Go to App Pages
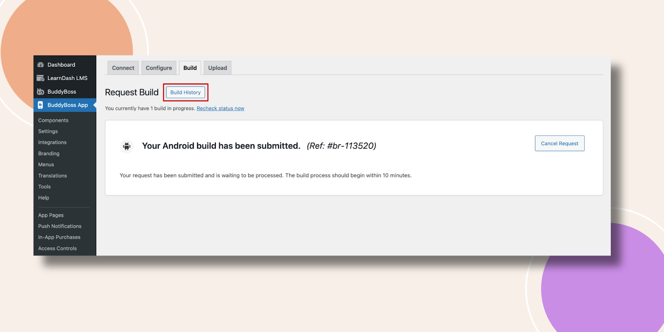Image resolution: width=664 pixels, height=332 pixels. click(x=51, y=215)
